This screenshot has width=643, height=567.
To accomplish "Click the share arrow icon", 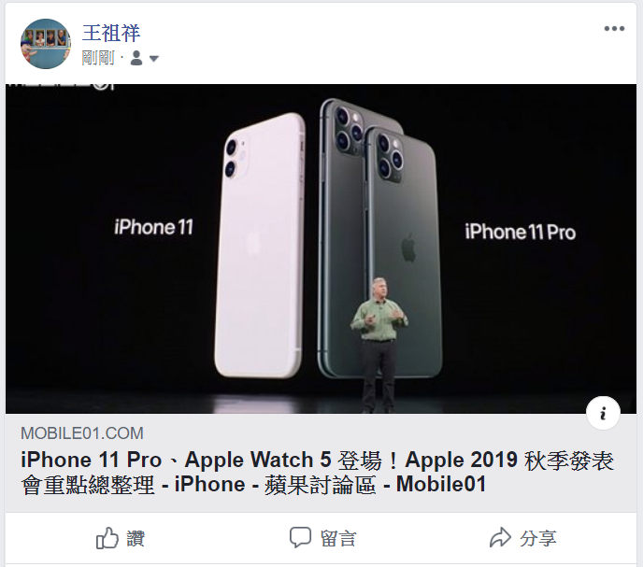I will pyautogui.click(x=500, y=537).
